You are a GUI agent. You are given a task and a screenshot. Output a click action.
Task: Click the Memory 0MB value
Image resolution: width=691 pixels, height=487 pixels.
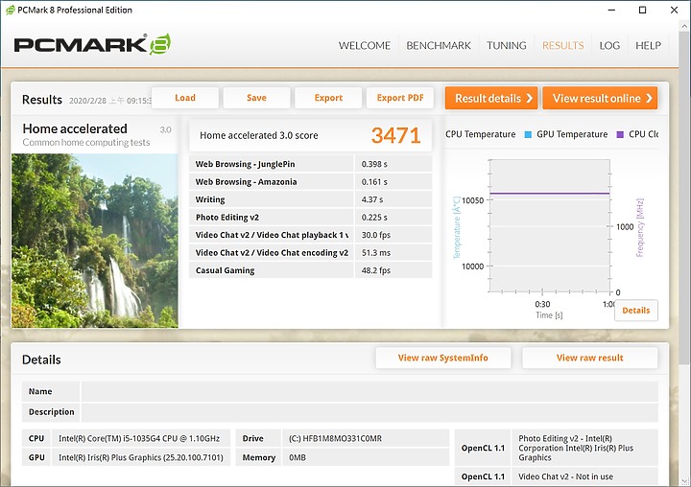(298, 457)
